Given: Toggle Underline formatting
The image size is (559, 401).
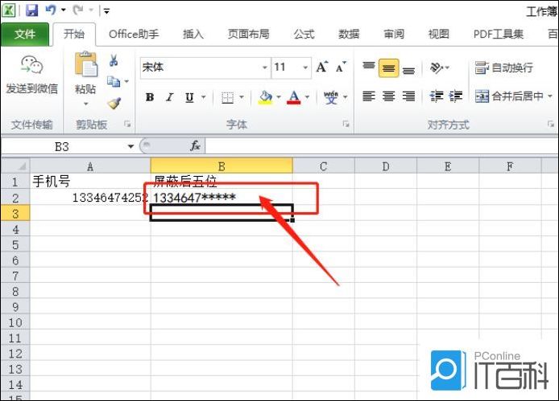Looking at the screenshot, I should coord(189,97).
